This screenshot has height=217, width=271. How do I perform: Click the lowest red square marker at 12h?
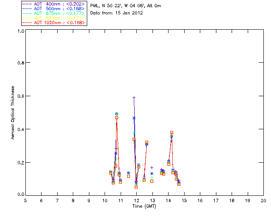(x=136, y=187)
